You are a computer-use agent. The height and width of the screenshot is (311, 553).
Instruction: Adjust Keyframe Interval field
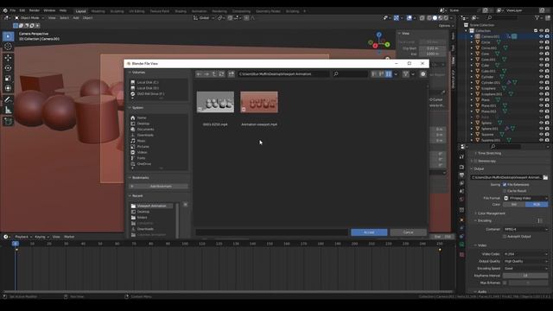(525, 276)
